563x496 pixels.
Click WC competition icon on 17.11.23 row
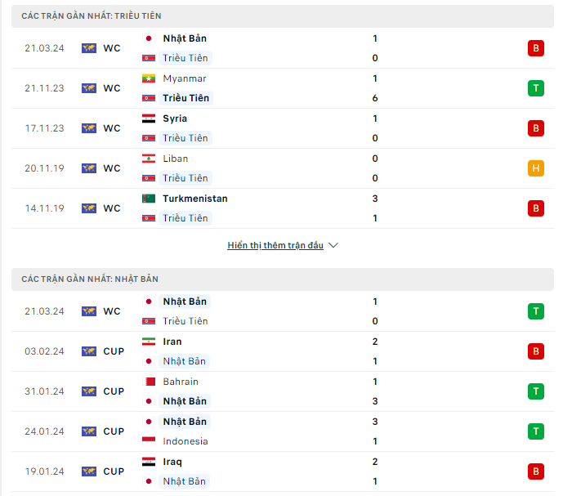coord(89,128)
